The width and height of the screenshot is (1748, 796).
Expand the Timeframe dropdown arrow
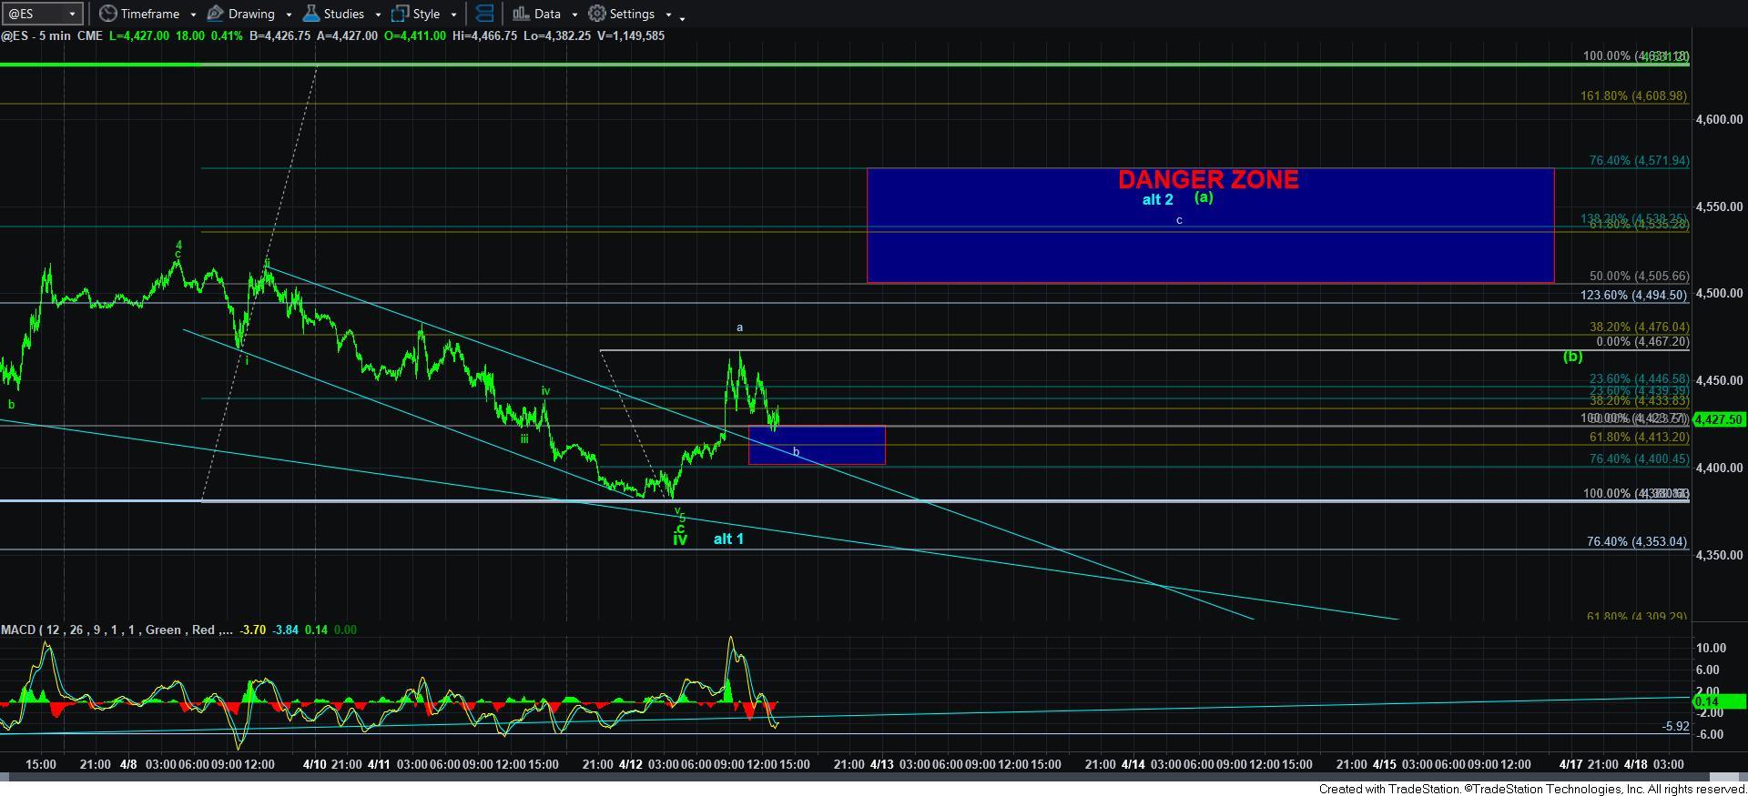[x=193, y=15]
